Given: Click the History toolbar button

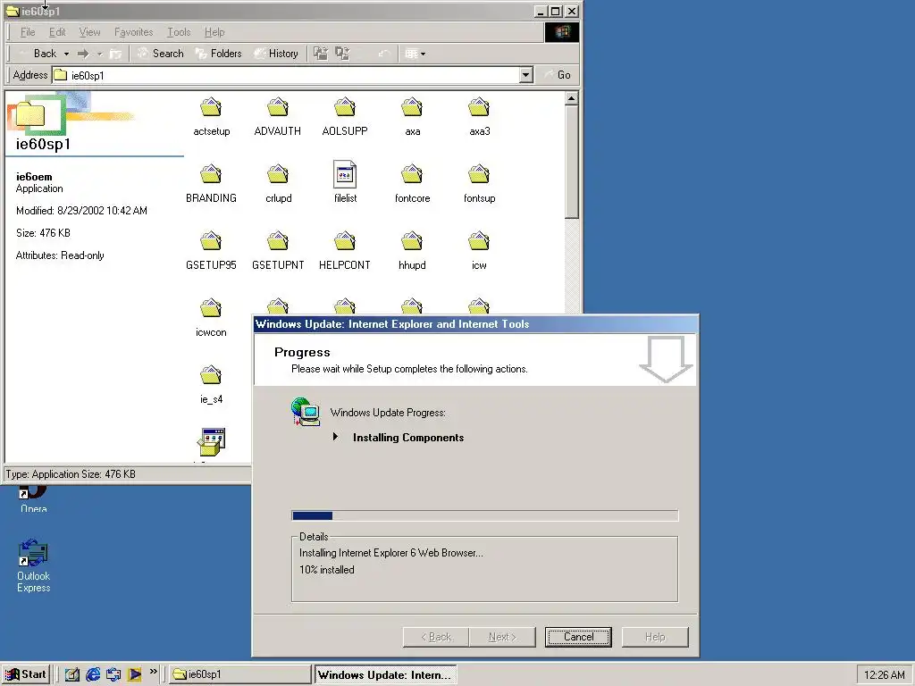Looking at the screenshot, I should [276, 54].
